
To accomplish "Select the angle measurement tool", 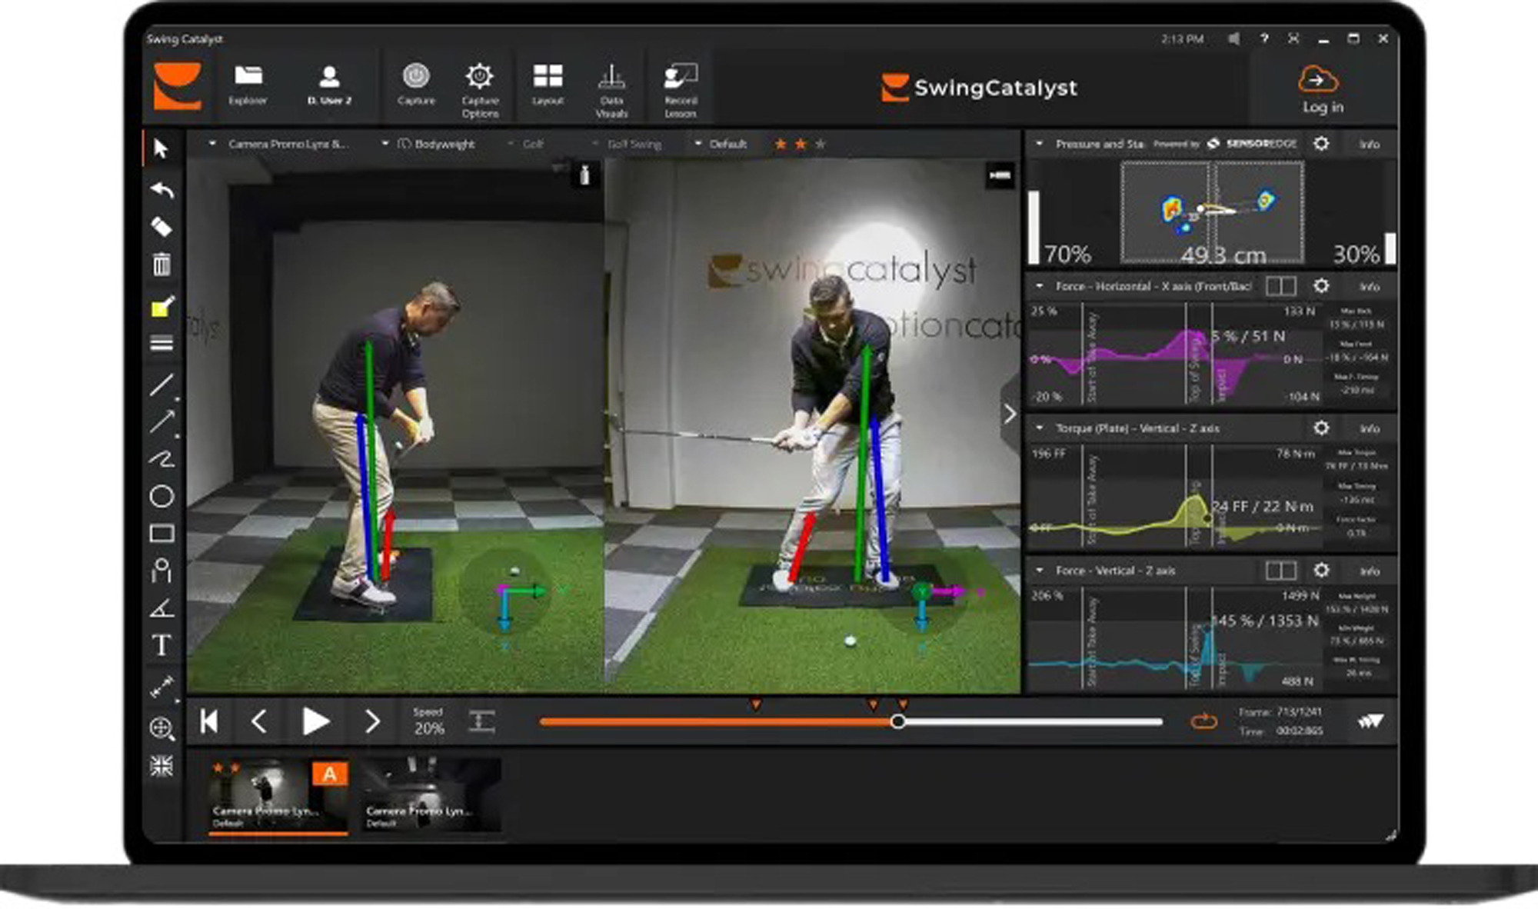I will click(161, 608).
